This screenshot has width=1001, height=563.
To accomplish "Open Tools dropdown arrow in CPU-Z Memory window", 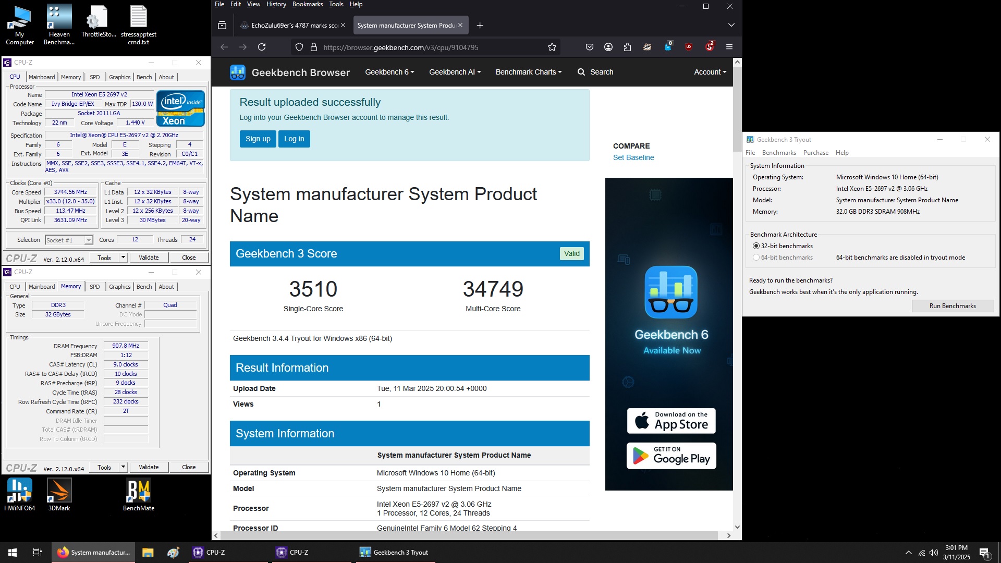I will pos(124,467).
